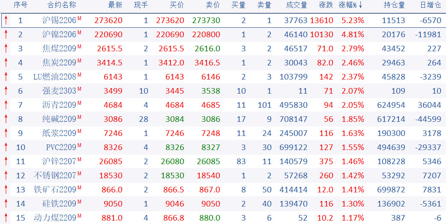Click the 卖价 value of 沪锌2207
Image resolution: width=446 pixels, height=224 pixels.
209,162
